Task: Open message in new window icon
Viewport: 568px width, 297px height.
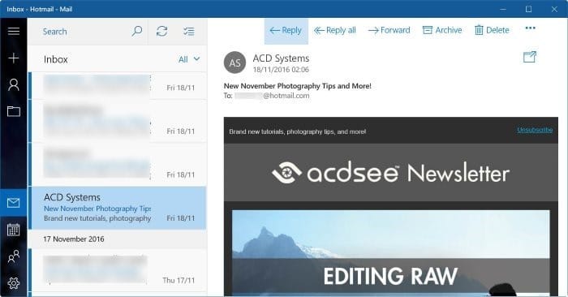Action: click(530, 57)
